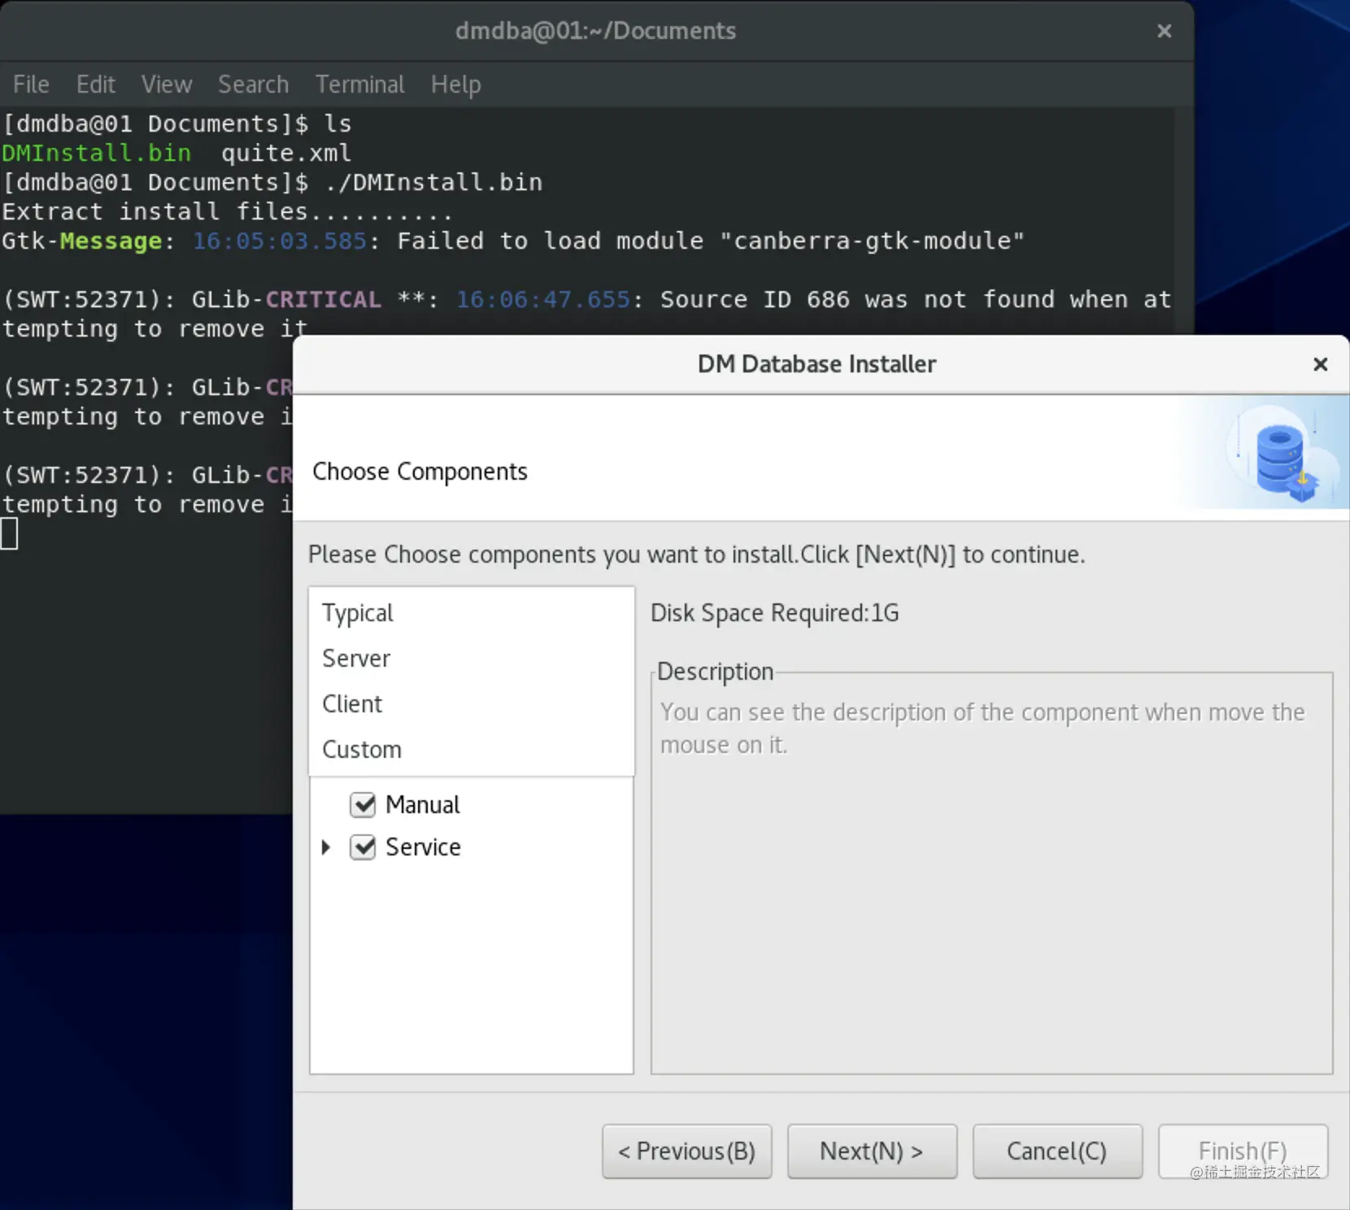Open the File menu in the terminal window

click(x=31, y=85)
